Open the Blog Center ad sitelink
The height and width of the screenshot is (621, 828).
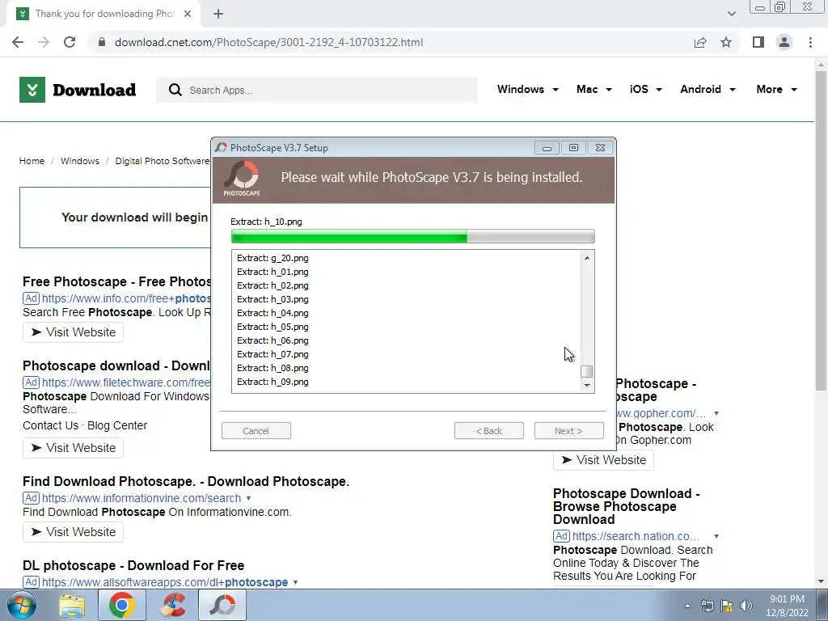tap(117, 425)
